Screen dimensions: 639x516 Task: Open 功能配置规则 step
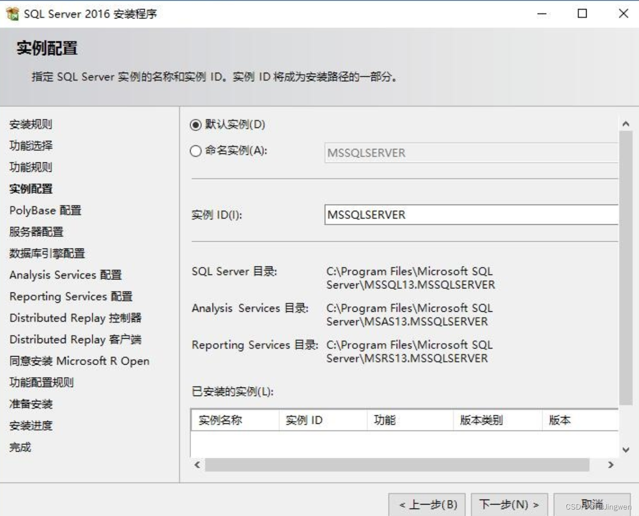(x=41, y=383)
